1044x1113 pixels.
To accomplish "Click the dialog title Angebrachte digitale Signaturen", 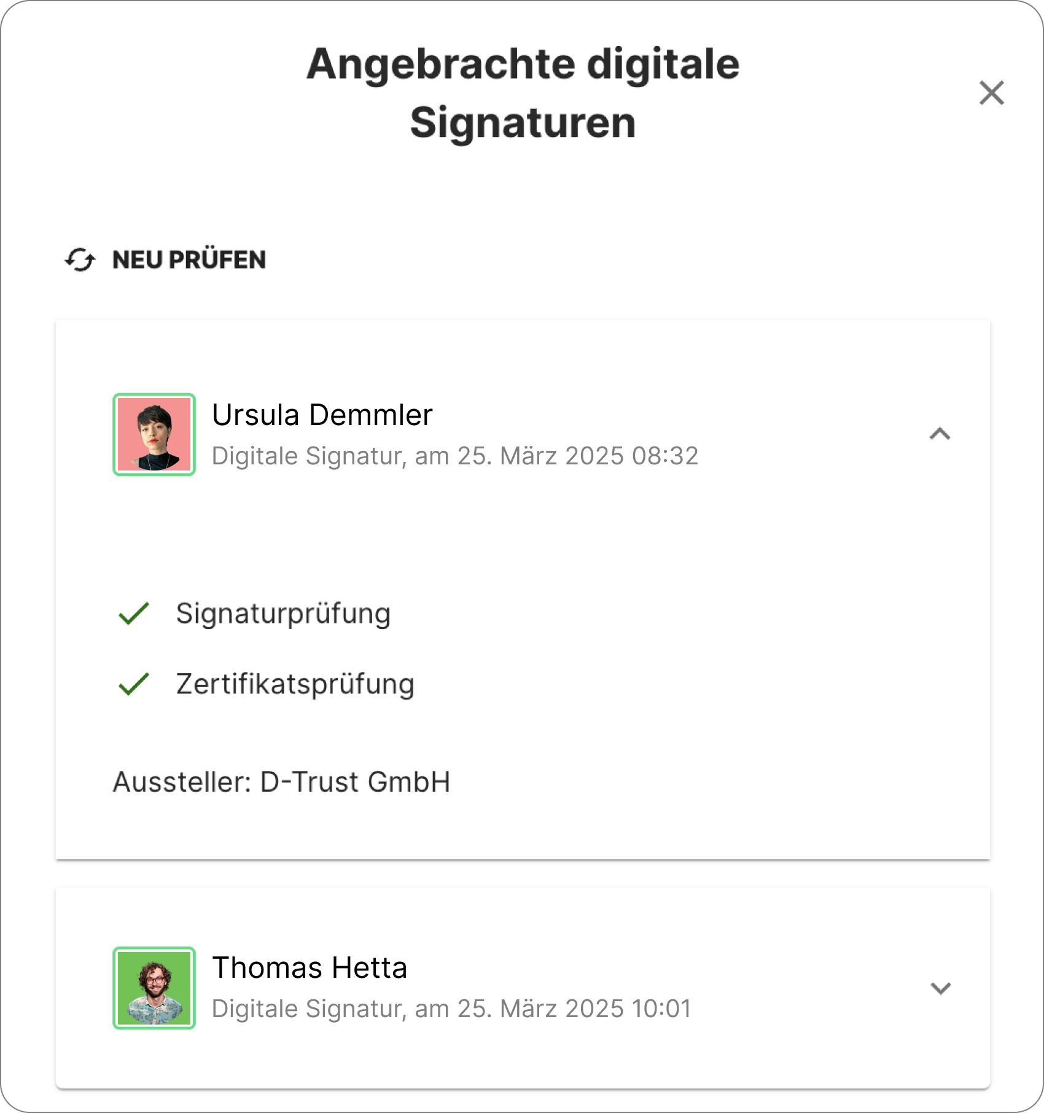I will tap(523, 93).
